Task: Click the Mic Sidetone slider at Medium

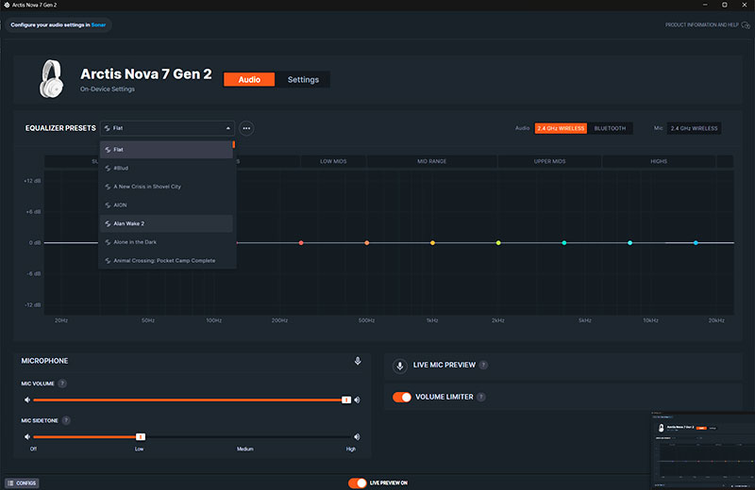Action: 245,437
